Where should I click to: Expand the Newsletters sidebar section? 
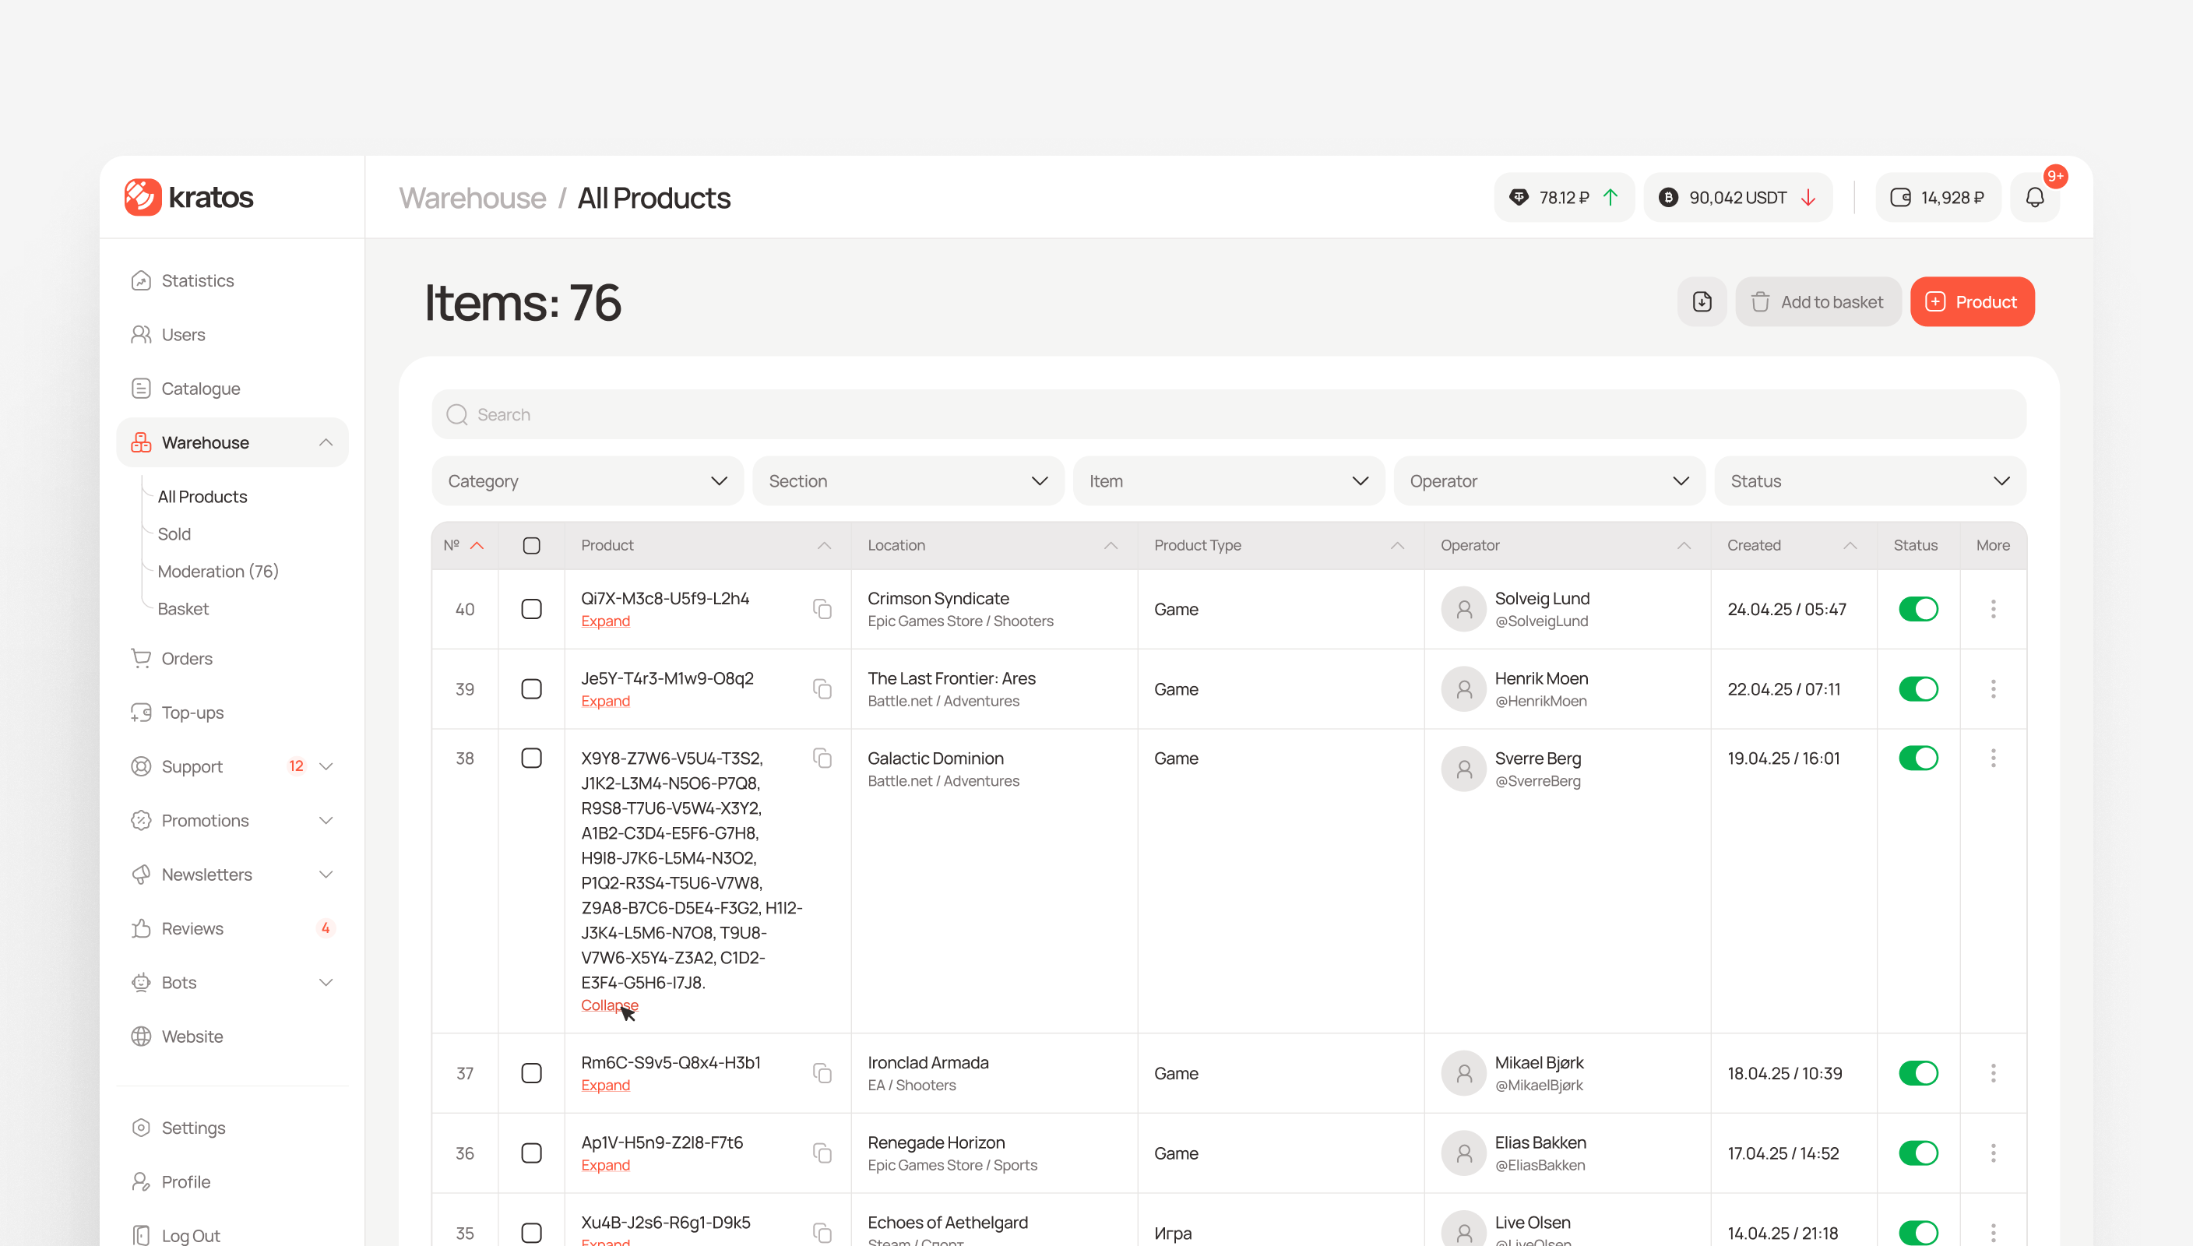[326, 875]
